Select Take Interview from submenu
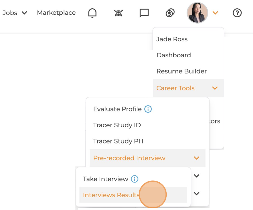Screen dimensions: 253x210 pos(105,179)
